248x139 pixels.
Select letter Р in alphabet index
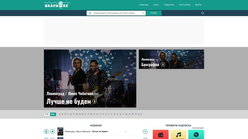pos(103,114)
